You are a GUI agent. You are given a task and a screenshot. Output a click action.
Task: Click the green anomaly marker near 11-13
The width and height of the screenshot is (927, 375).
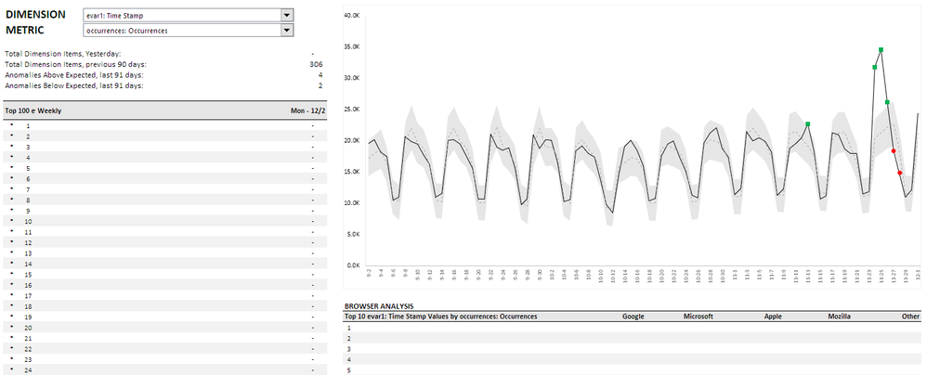coord(807,124)
